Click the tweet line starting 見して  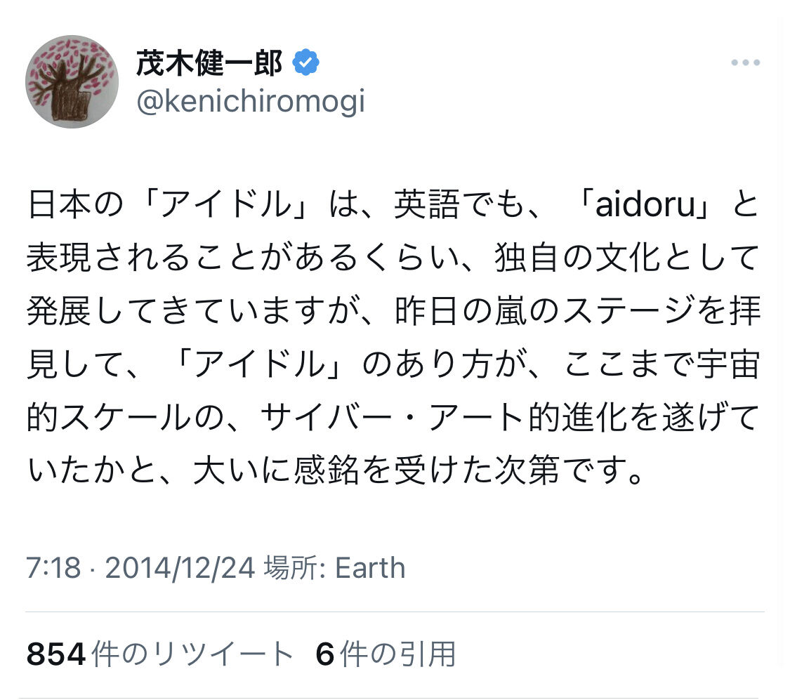(393, 364)
